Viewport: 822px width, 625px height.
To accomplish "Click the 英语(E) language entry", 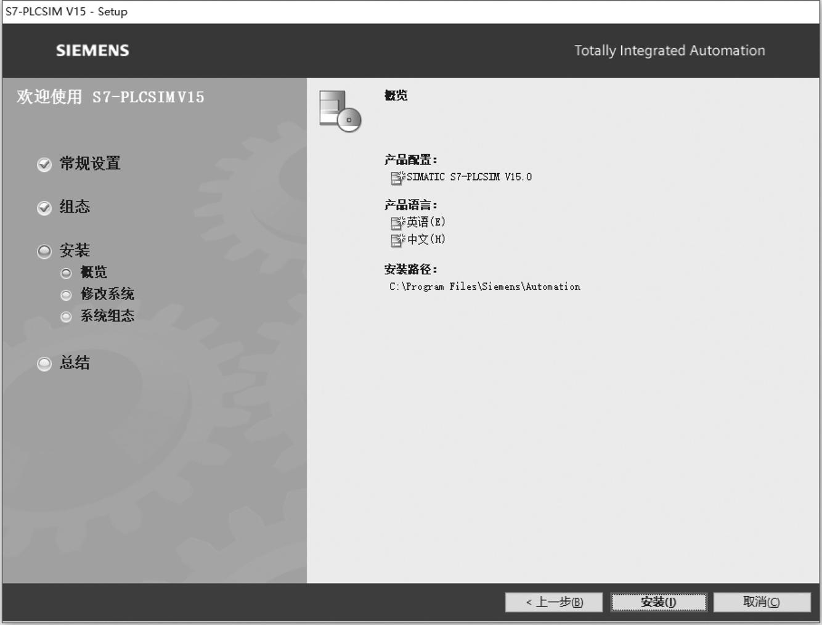I will point(426,222).
